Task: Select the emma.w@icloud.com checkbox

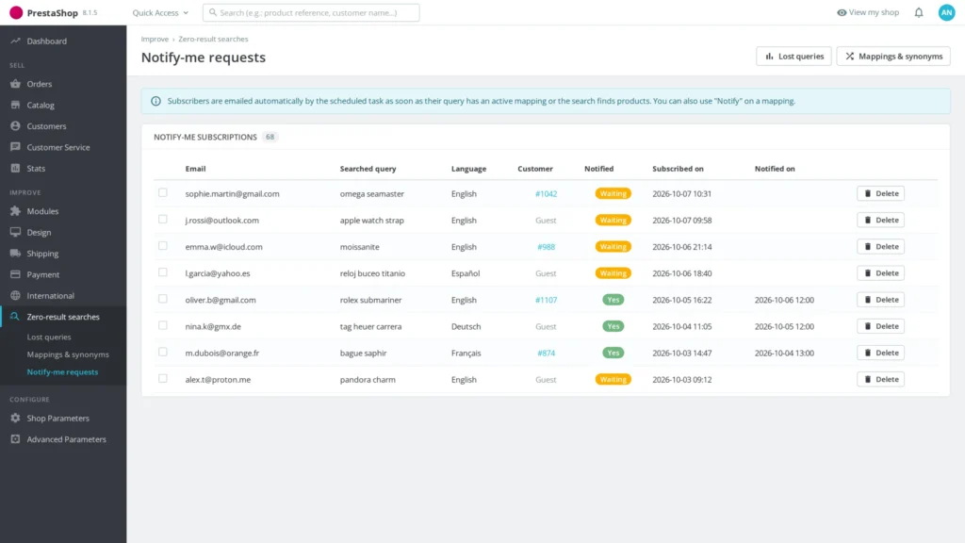Action: tap(162, 246)
